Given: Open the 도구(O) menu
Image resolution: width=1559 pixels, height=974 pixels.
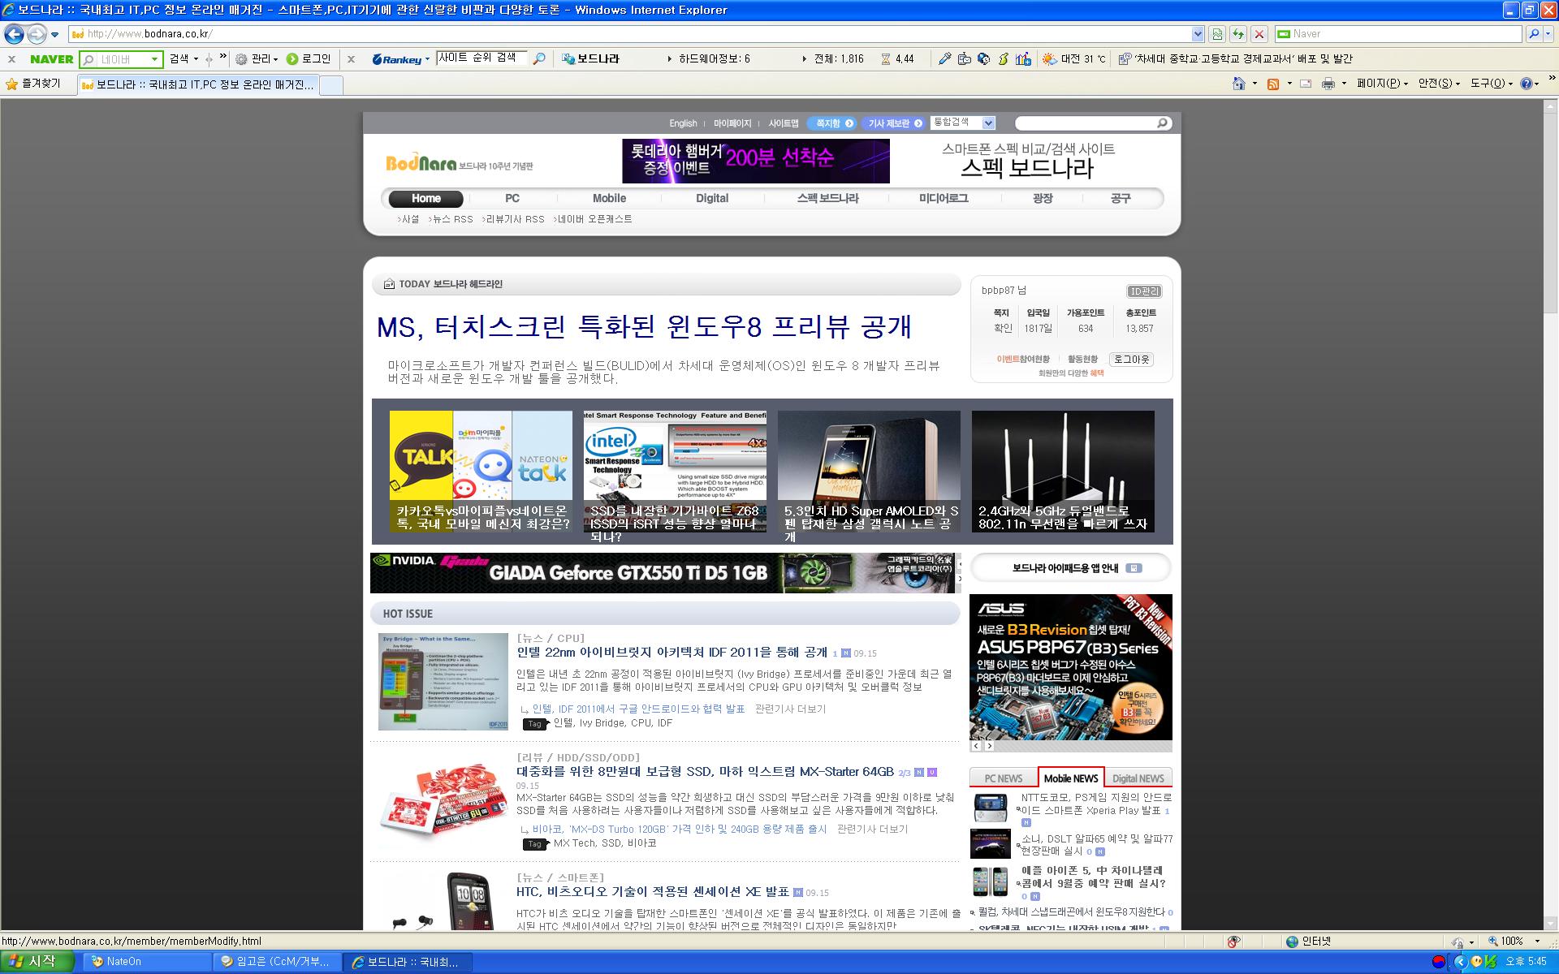Looking at the screenshot, I should tap(1492, 84).
